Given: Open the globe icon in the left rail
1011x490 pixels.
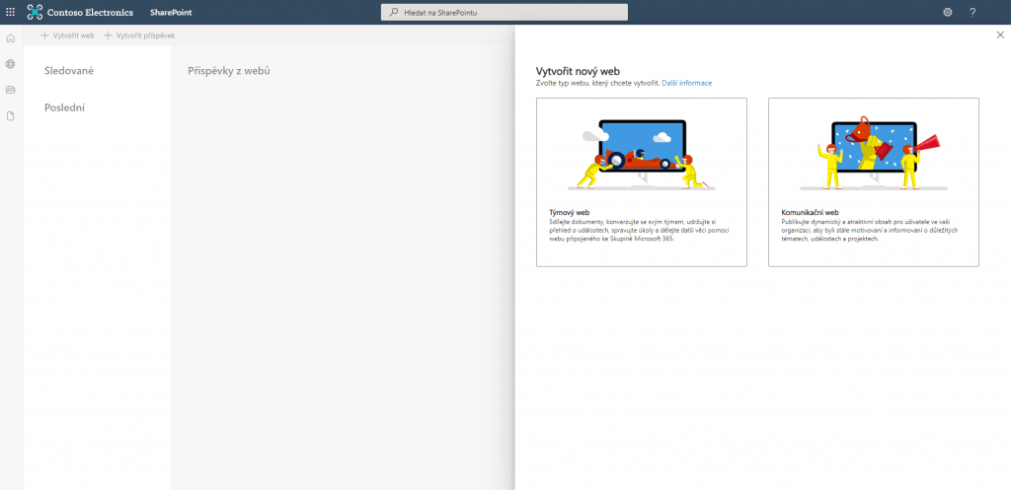Looking at the screenshot, I should click(11, 64).
